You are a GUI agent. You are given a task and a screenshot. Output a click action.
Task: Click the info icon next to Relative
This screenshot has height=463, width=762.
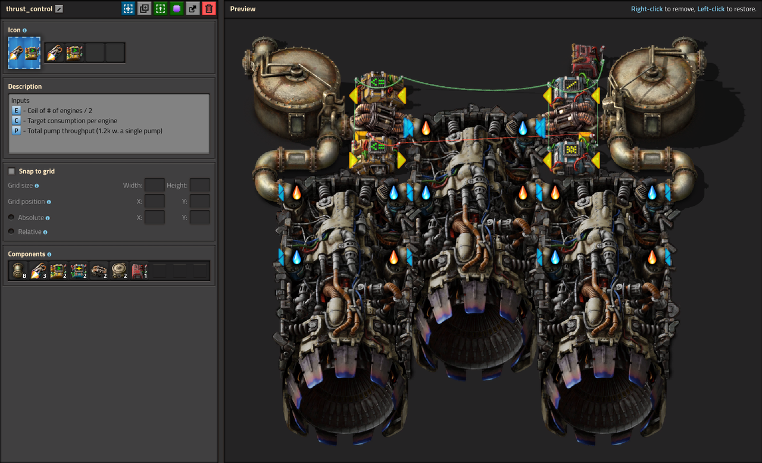coord(45,232)
